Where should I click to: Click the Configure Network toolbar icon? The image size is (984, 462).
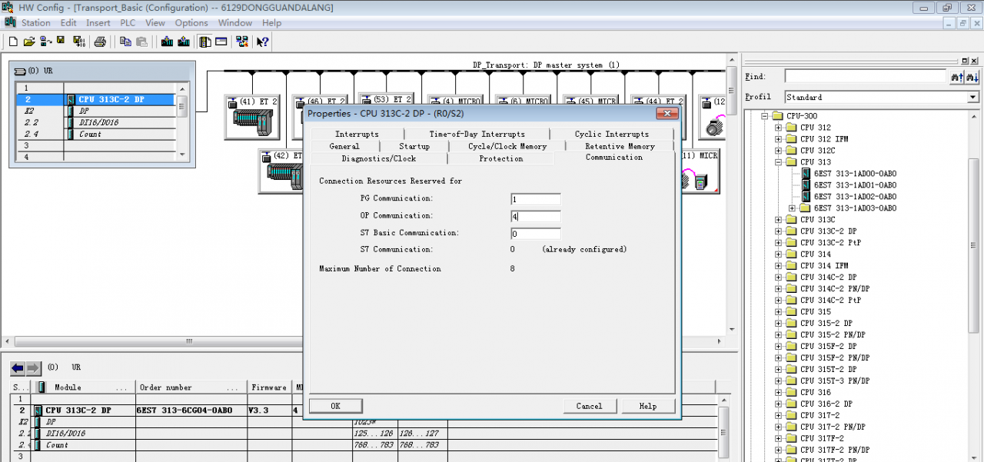pyautogui.click(x=243, y=42)
